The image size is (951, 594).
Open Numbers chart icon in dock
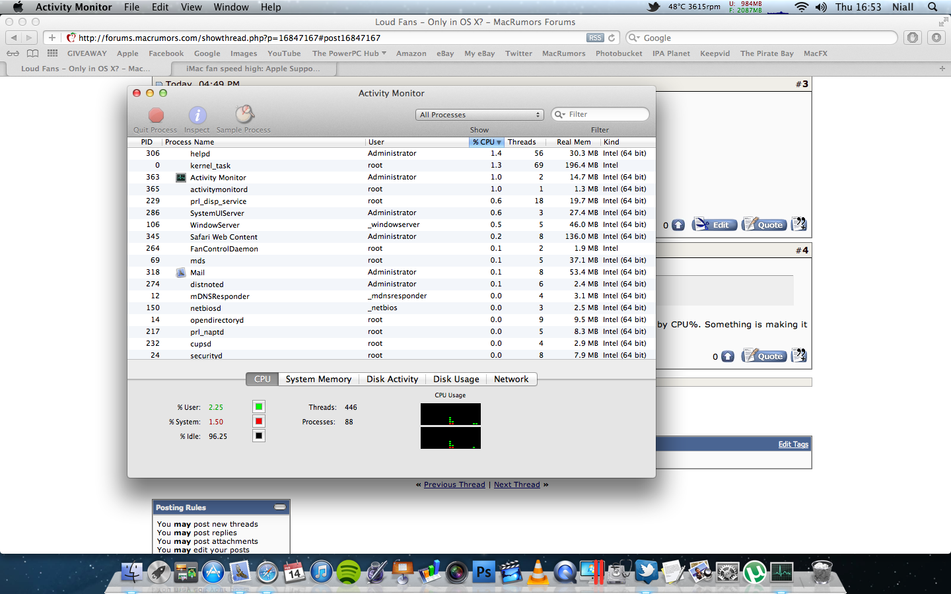coord(430,572)
